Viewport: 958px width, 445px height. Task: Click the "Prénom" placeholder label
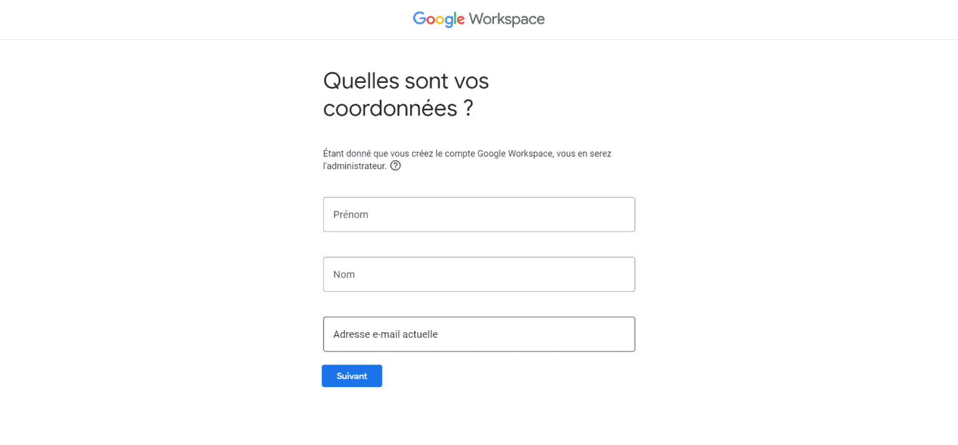click(351, 214)
